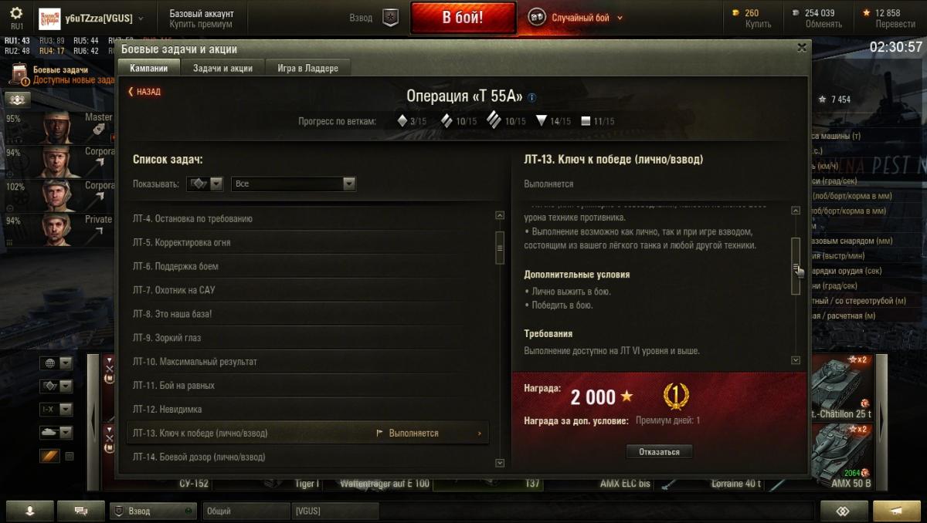Click the crew operations icon above tankmen
This screenshot has height=523, width=927.
point(18,99)
